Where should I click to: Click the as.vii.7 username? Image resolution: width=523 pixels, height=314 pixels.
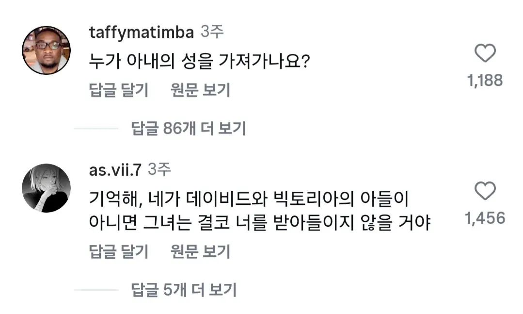(x=115, y=170)
